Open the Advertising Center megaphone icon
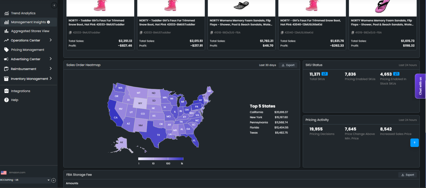 pyautogui.click(x=6, y=59)
